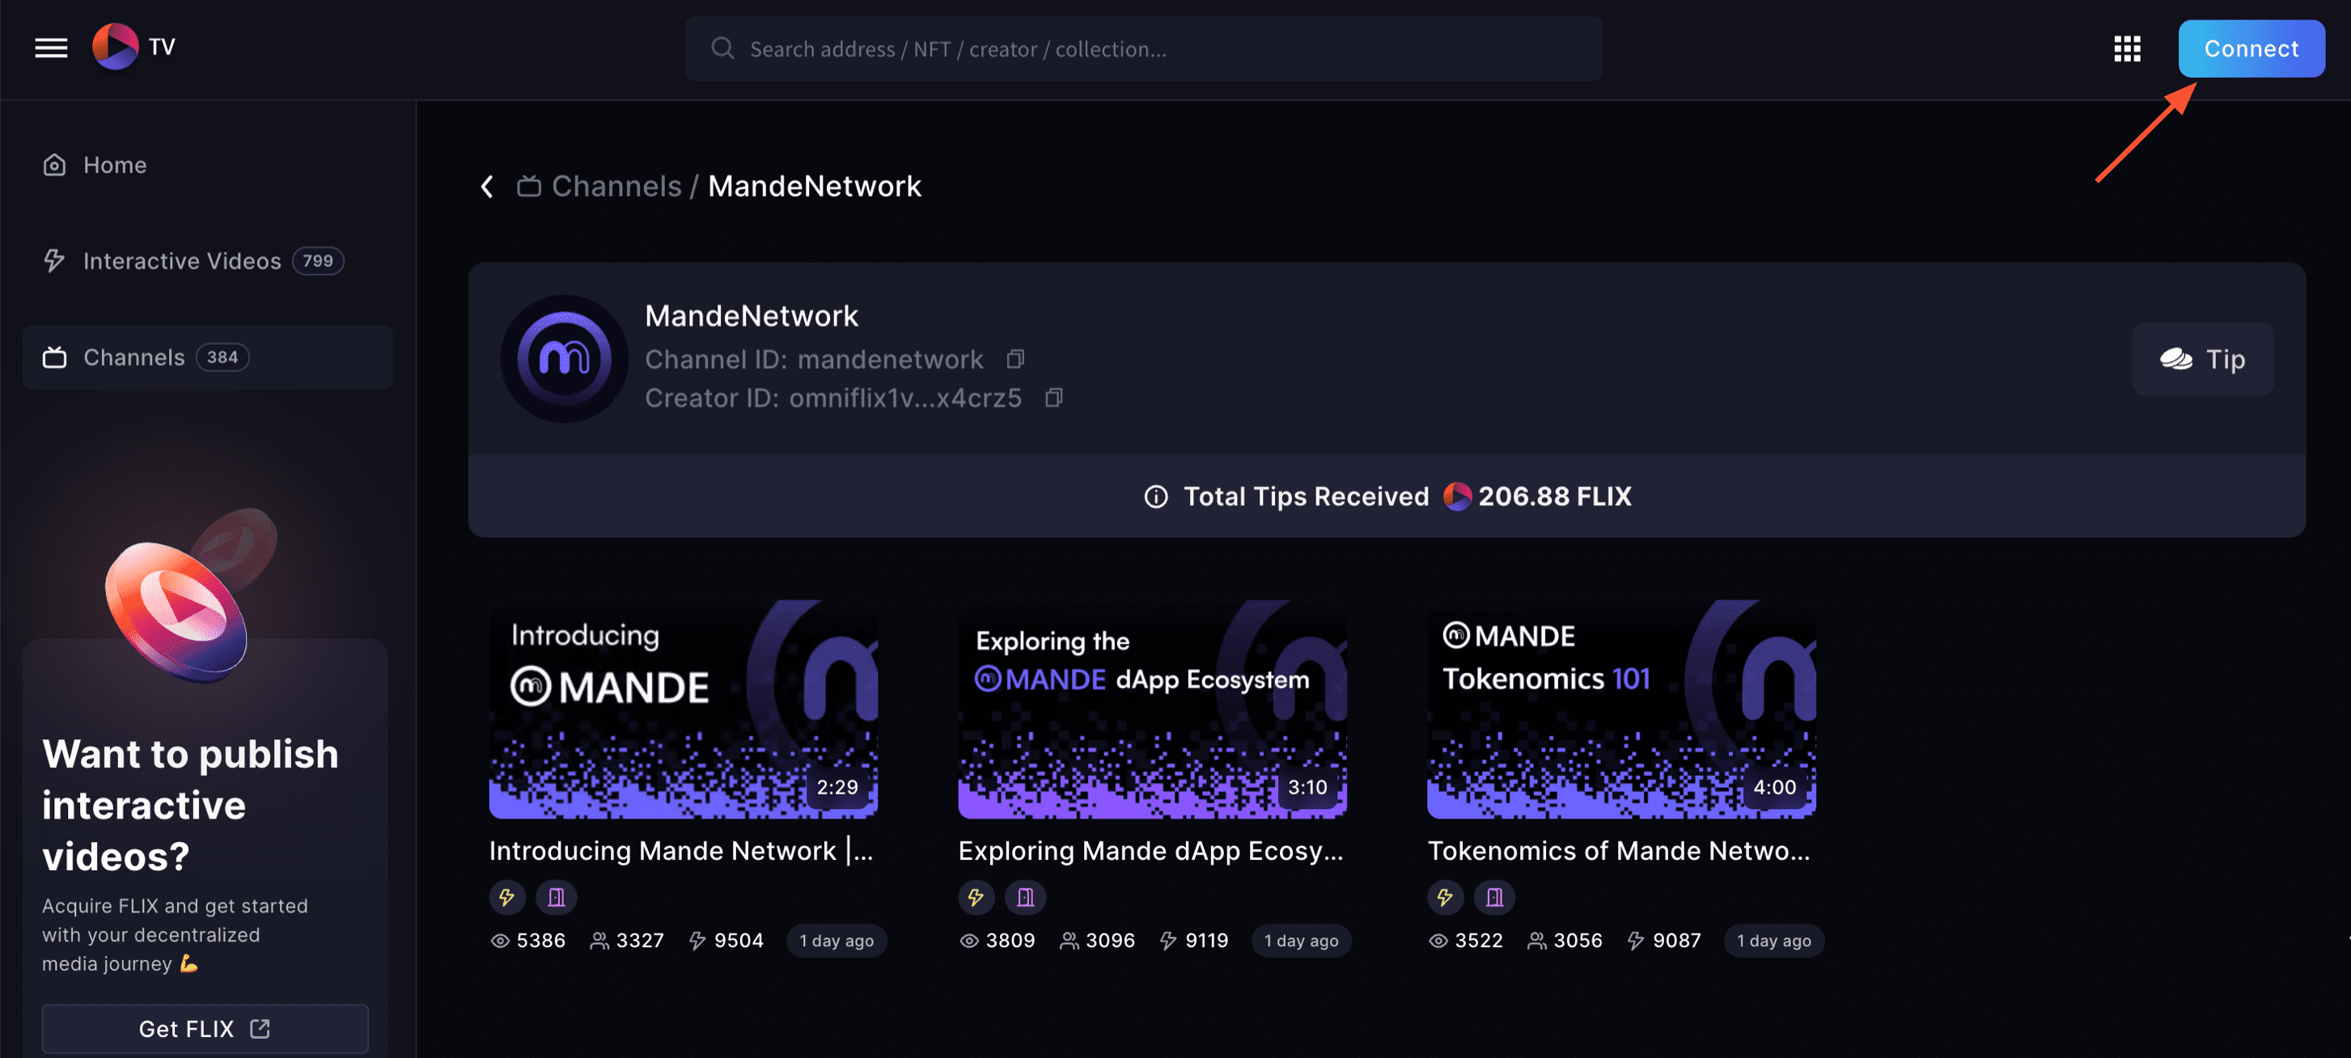
Task: Click users icon beside 3096
Action: coord(1069,940)
